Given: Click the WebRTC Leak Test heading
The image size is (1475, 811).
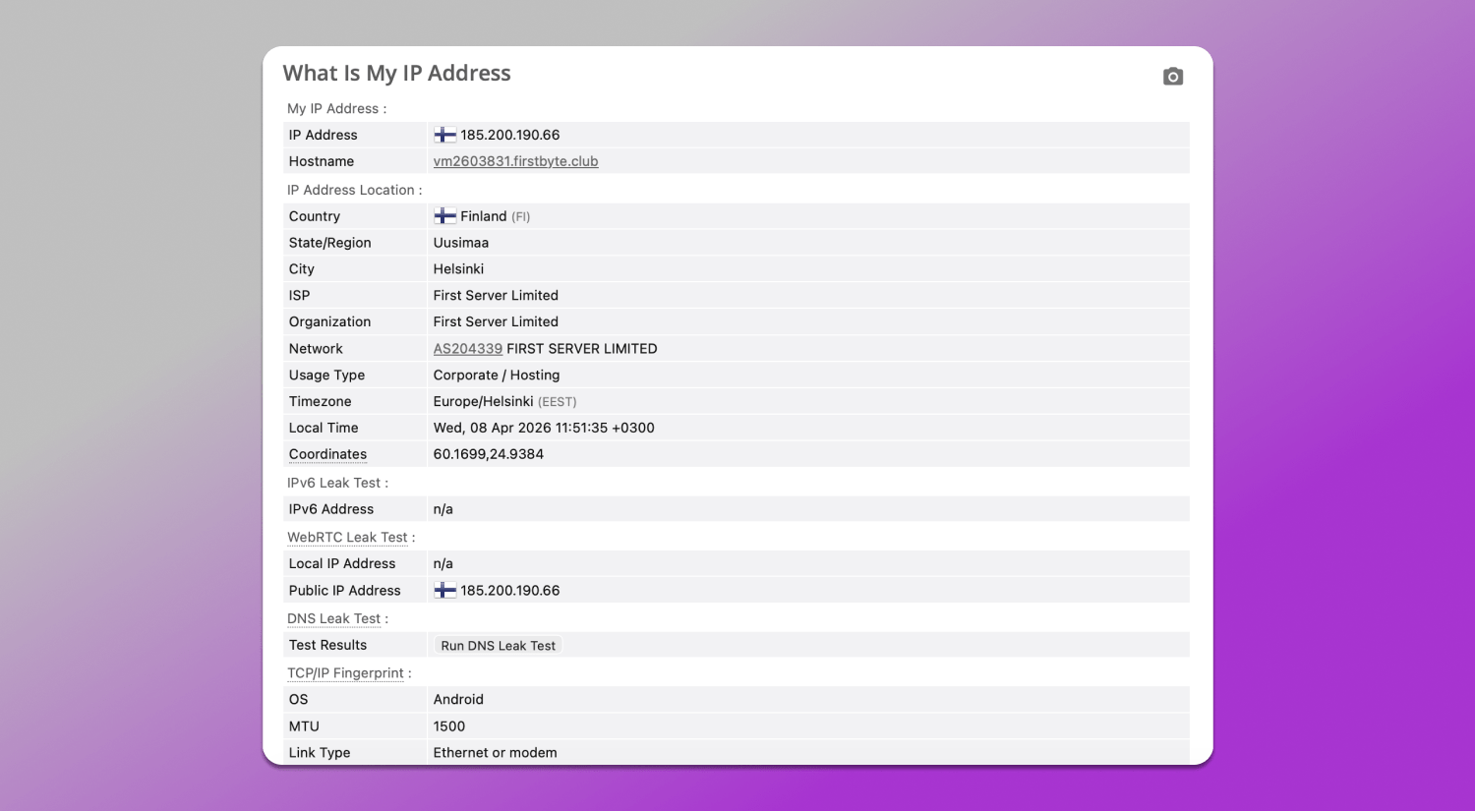Looking at the screenshot, I should (347, 538).
